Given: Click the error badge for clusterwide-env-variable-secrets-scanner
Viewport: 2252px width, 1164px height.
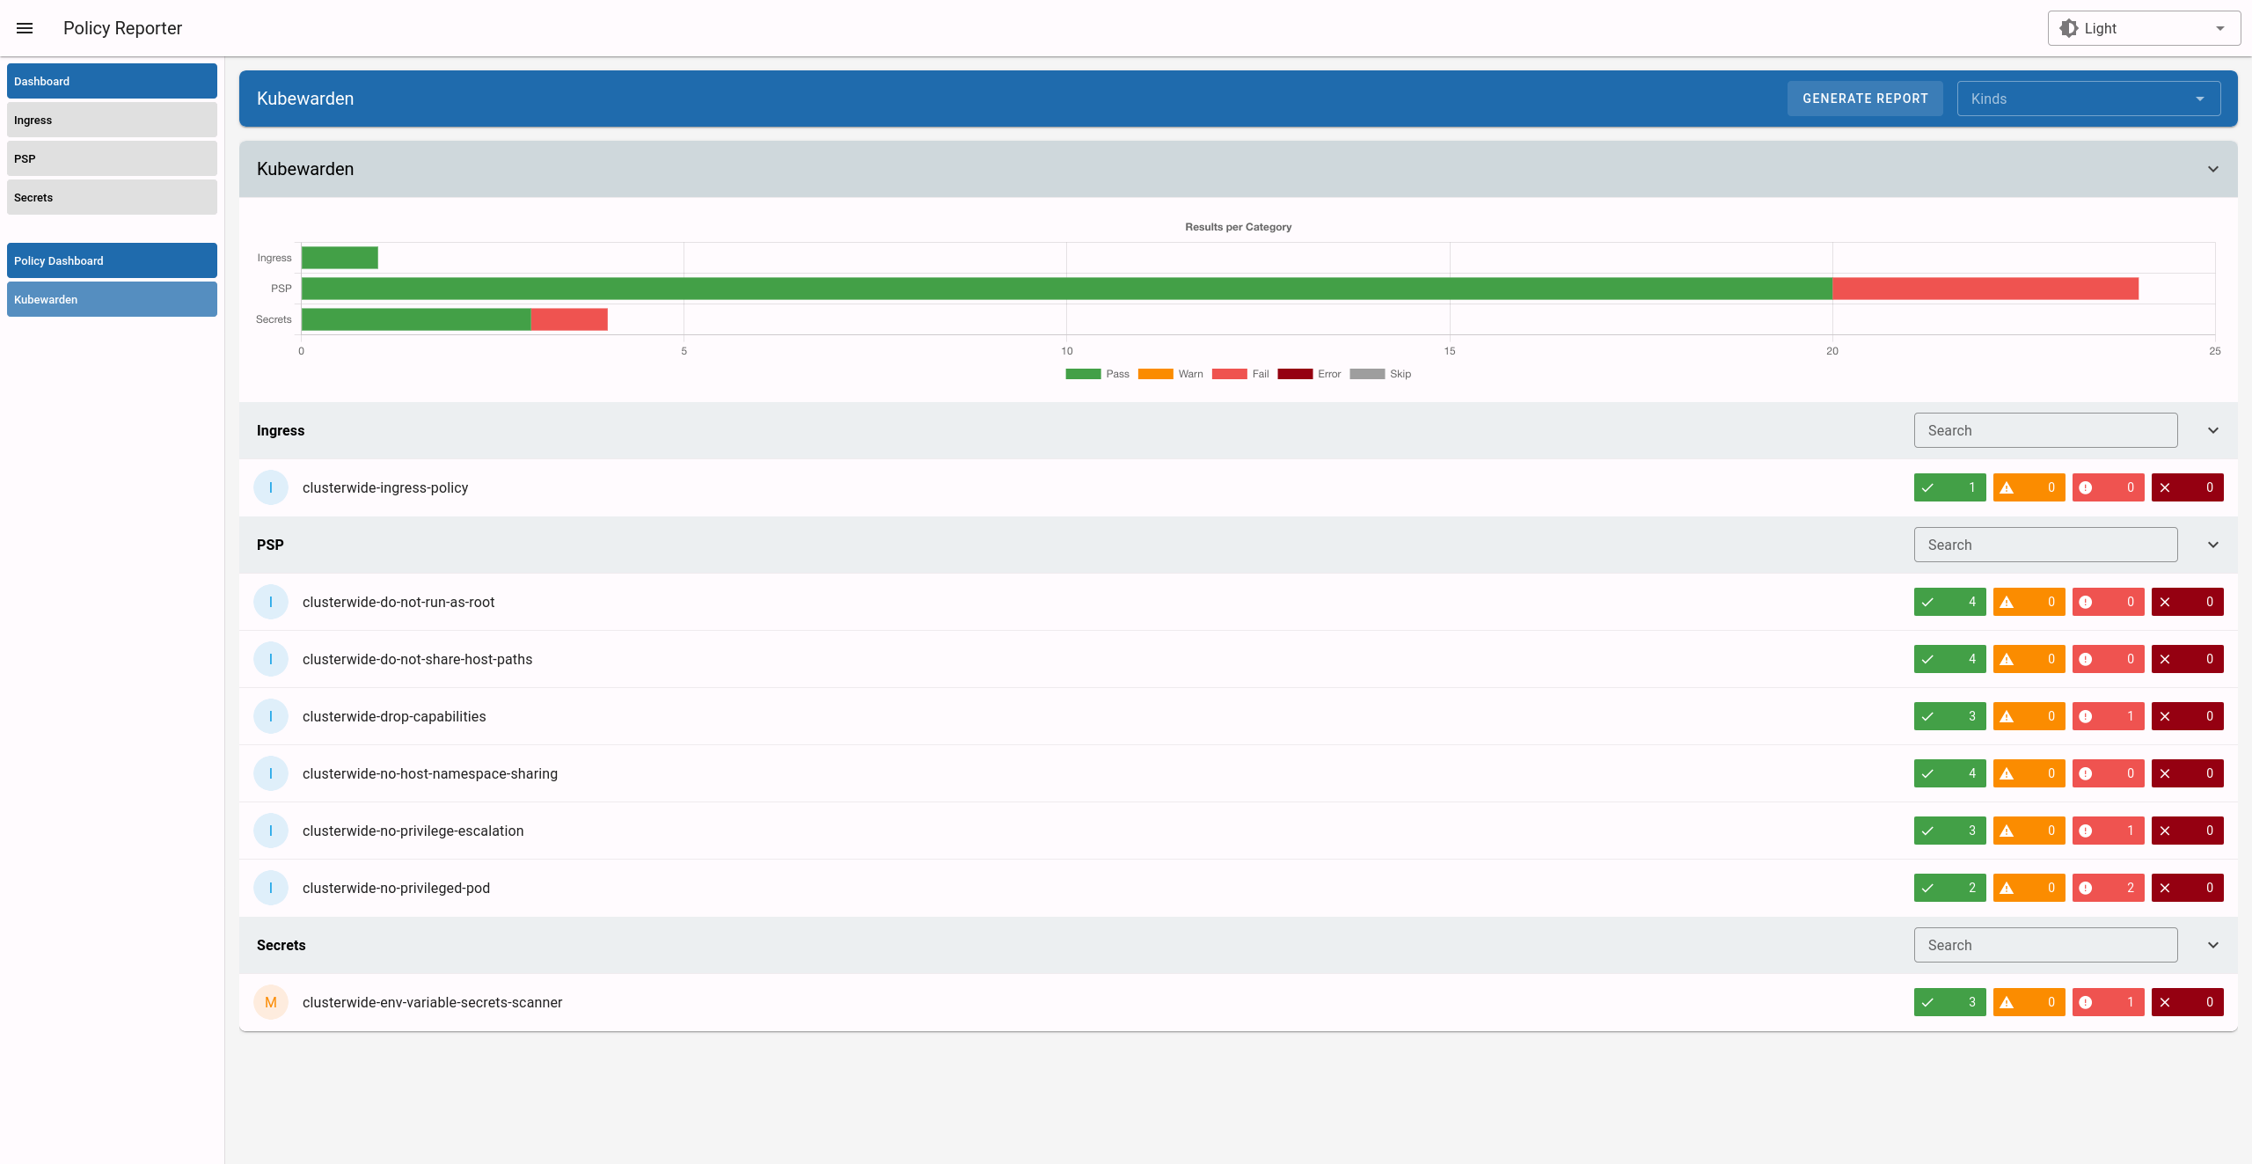Looking at the screenshot, I should point(2187,1002).
